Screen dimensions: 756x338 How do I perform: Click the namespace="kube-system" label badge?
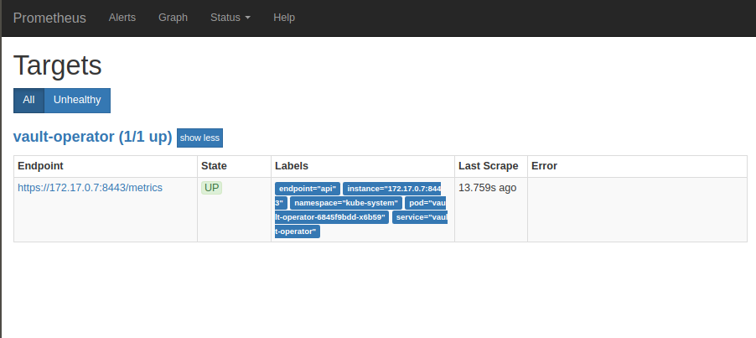click(x=345, y=203)
